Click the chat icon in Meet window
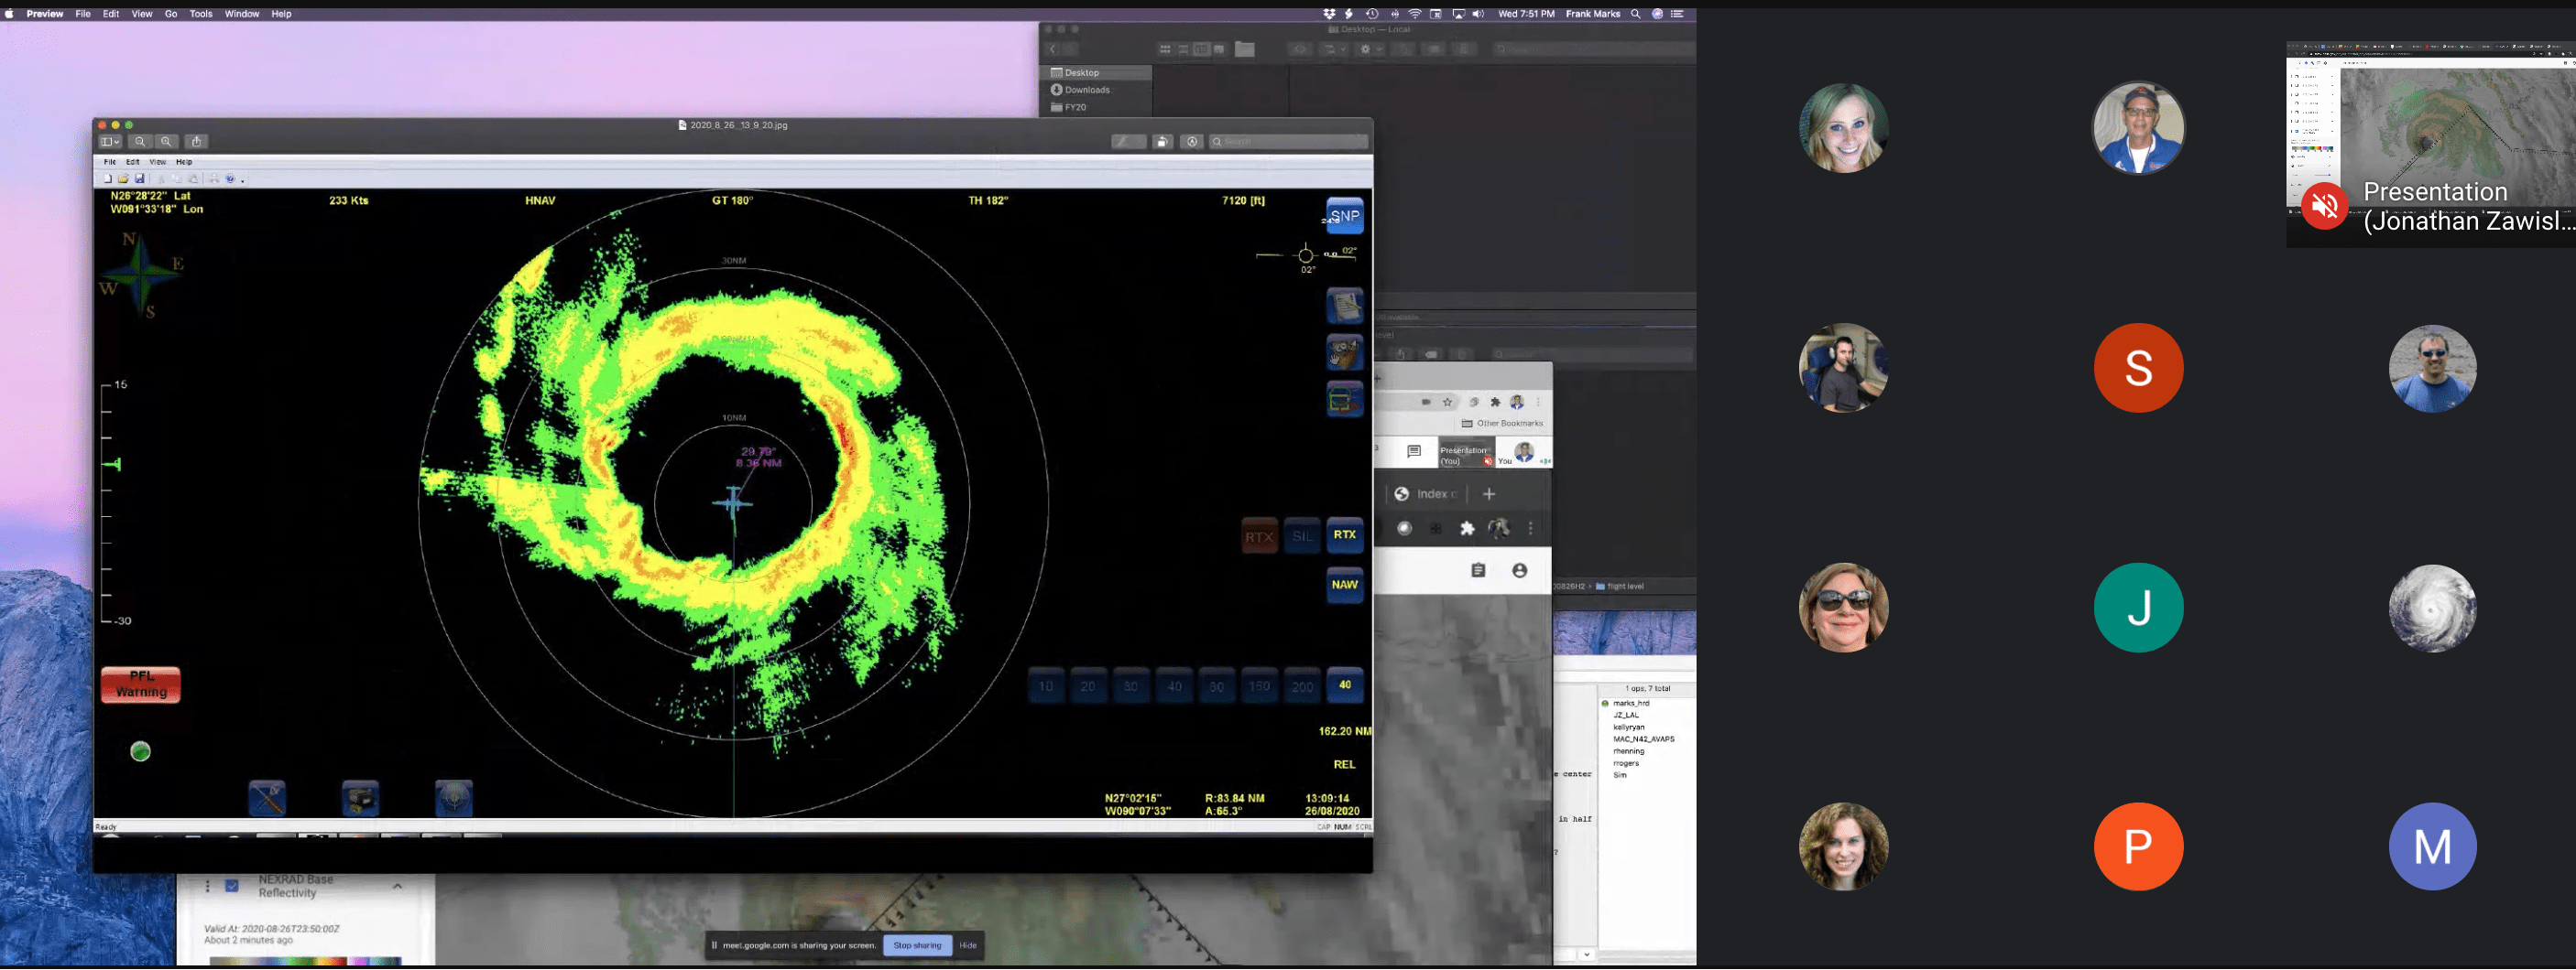This screenshot has height=970, width=2576. point(1414,453)
